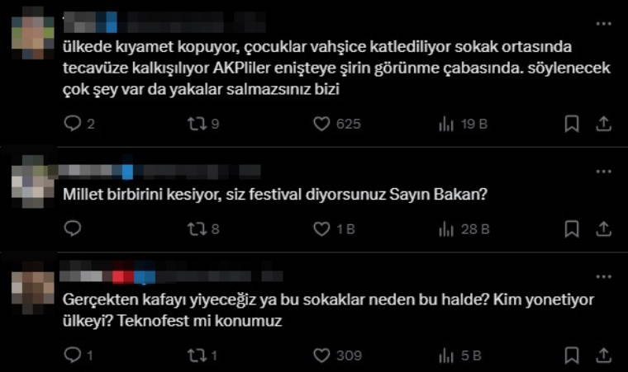628x372 pixels.
Task: Reply to the 'Sayın Bakan' tweet
Action: pos(73,228)
